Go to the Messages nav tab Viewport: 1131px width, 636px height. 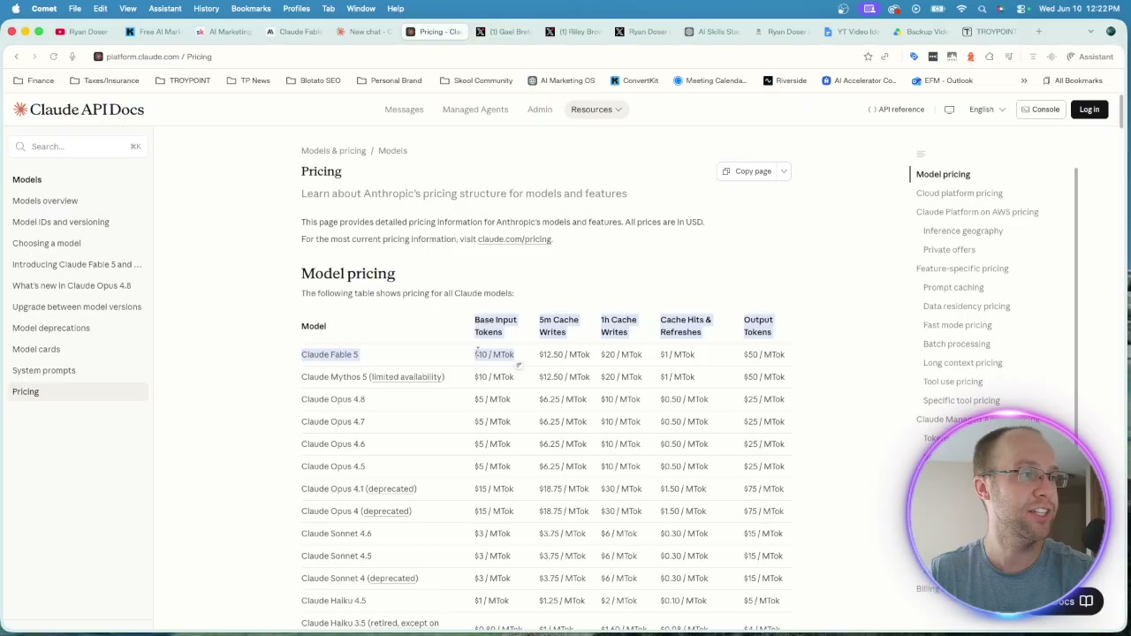pyautogui.click(x=404, y=110)
